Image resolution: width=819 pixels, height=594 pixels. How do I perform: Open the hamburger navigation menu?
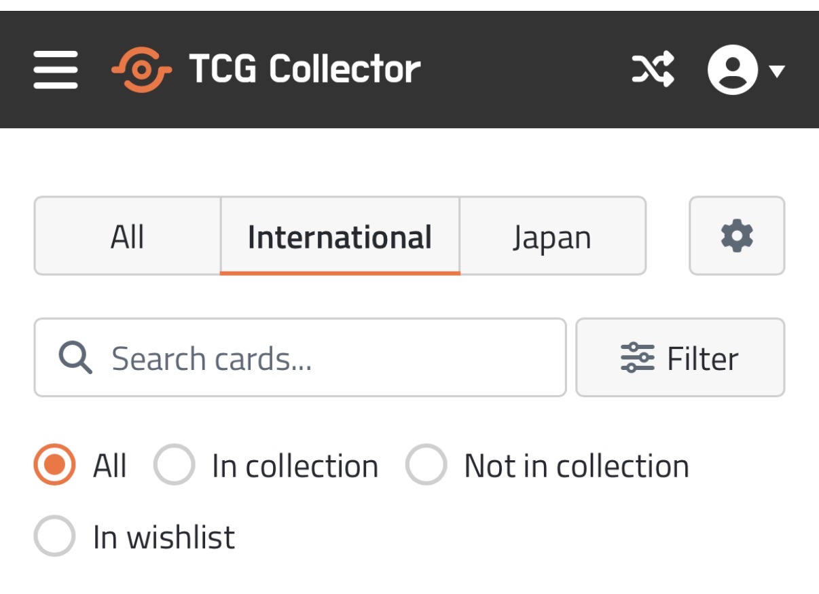pos(56,69)
